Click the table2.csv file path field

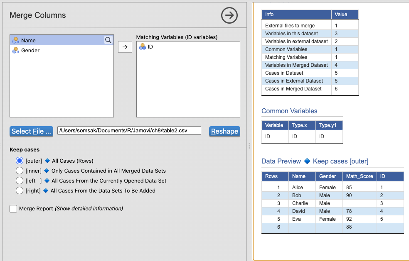tap(129, 131)
